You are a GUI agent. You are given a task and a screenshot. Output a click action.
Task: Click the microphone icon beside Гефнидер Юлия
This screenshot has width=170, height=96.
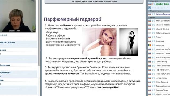[153, 70]
